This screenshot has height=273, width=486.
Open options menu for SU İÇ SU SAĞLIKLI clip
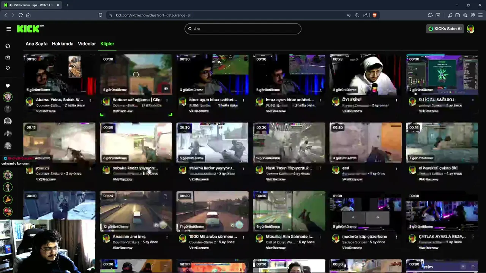tap(473, 100)
